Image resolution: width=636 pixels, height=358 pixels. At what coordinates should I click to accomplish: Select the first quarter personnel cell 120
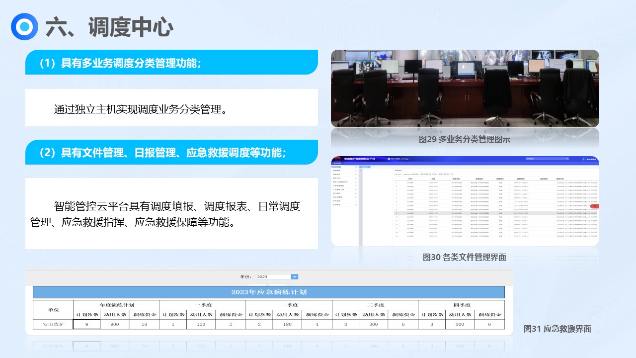point(201,324)
